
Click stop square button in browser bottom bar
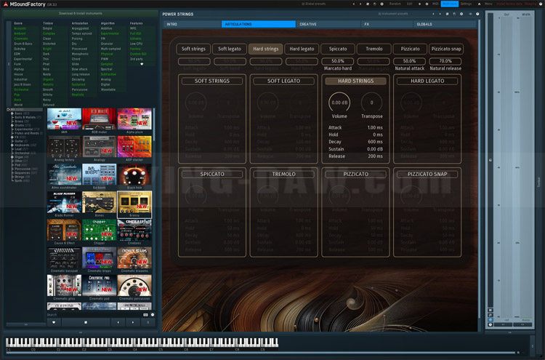pos(86,322)
